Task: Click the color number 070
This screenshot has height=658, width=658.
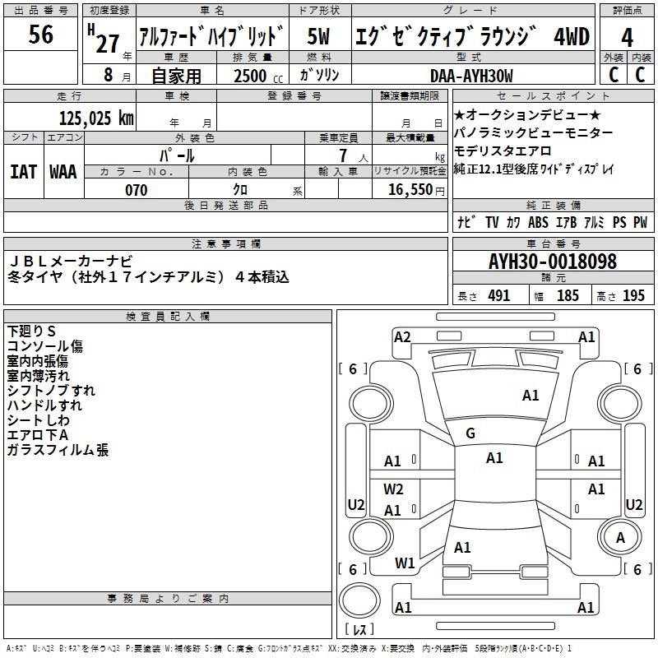Action: pos(136,190)
